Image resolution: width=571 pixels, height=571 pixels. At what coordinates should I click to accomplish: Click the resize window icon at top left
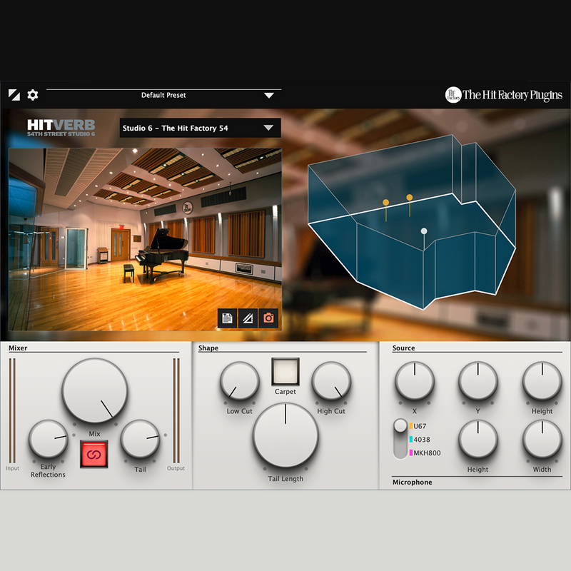(x=14, y=95)
